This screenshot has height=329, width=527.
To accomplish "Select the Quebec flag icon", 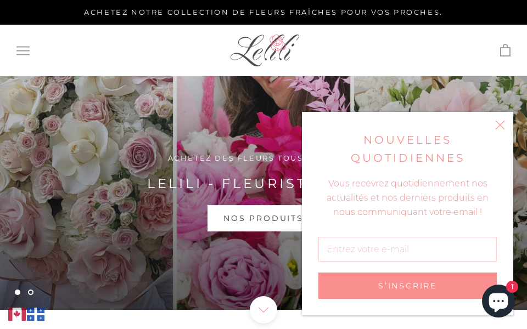I will (x=36, y=314).
